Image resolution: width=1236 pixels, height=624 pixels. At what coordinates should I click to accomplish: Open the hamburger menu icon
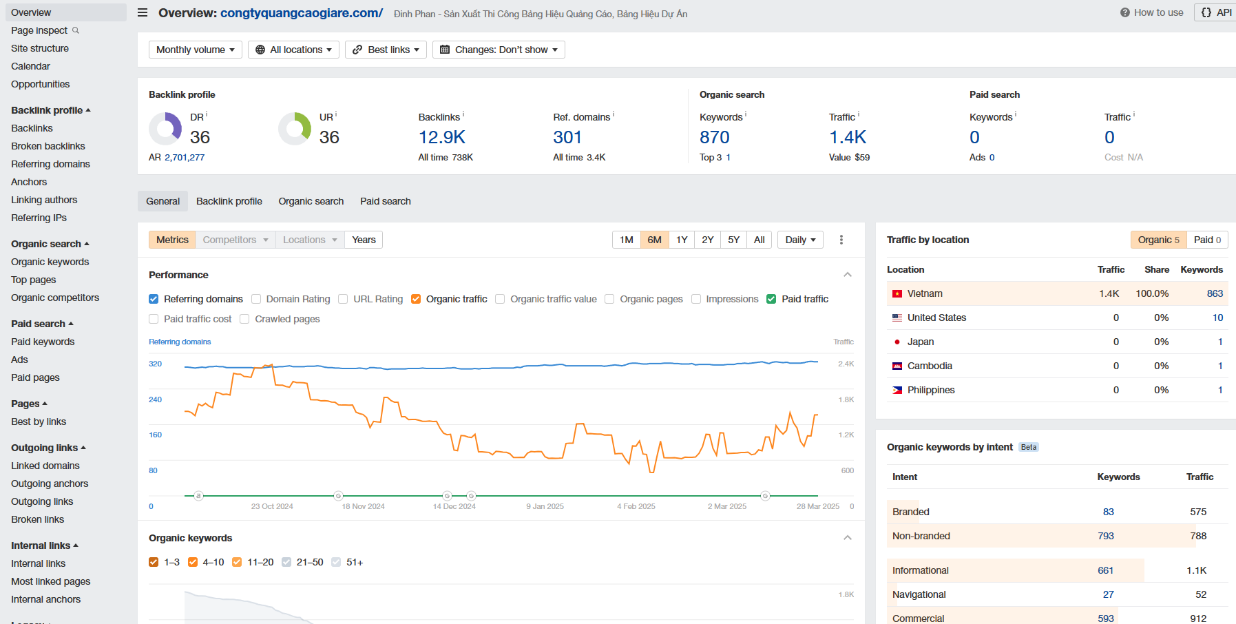point(143,12)
